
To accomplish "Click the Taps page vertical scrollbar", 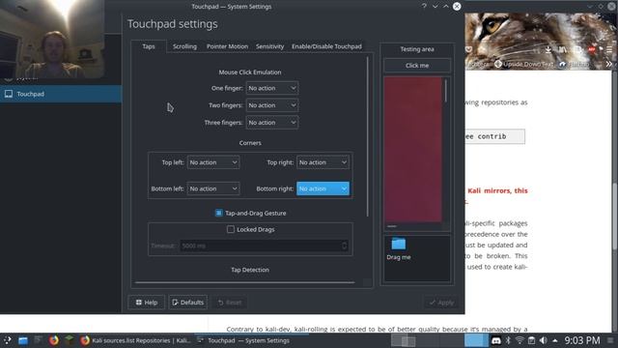I will 367,136.
